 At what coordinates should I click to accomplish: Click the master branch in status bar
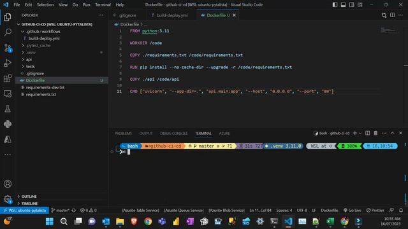click(x=60, y=210)
